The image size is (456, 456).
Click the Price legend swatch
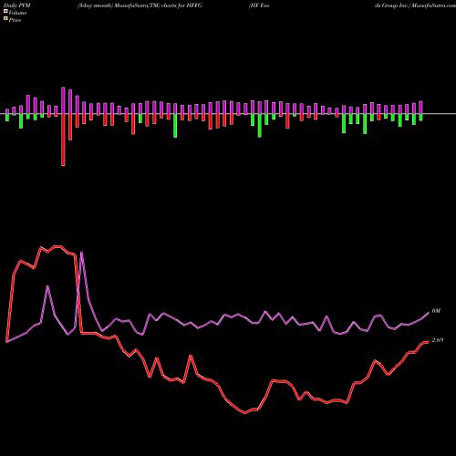tap(5, 19)
